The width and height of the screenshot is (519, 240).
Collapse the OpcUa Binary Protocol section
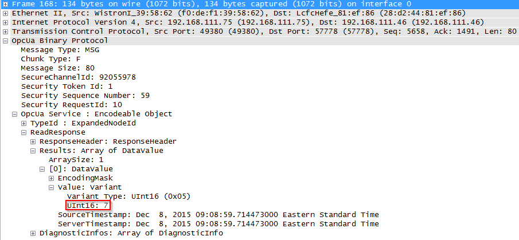point(5,41)
